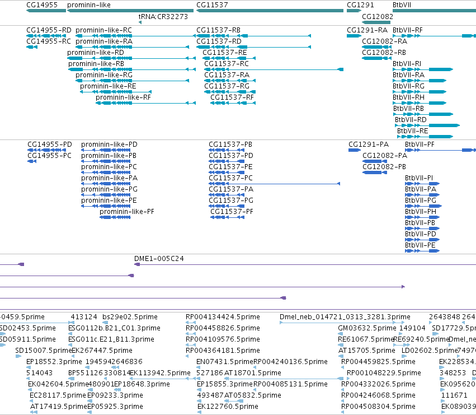Select transcript prominin-like-RE
This screenshot has height=415, width=476.
point(108,86)
